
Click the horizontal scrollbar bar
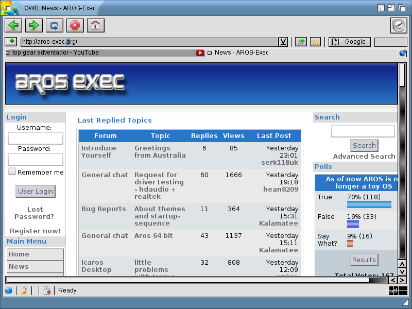188,280
